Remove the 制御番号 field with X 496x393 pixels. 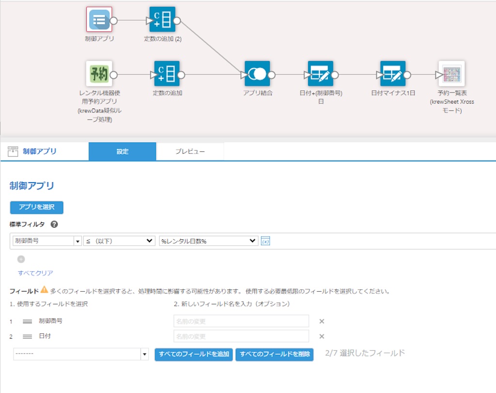click(x=322, y=321)
